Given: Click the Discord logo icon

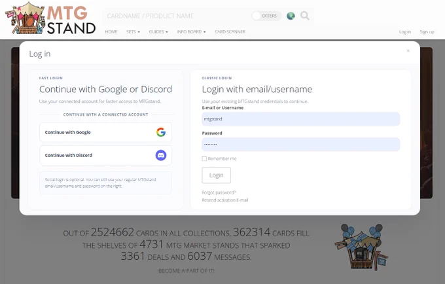Looking at the screenshot, I should click(x=161, y=155).
